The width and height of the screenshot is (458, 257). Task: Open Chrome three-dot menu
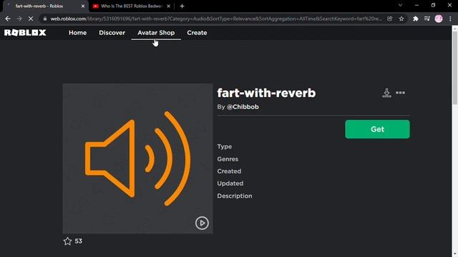450,19
